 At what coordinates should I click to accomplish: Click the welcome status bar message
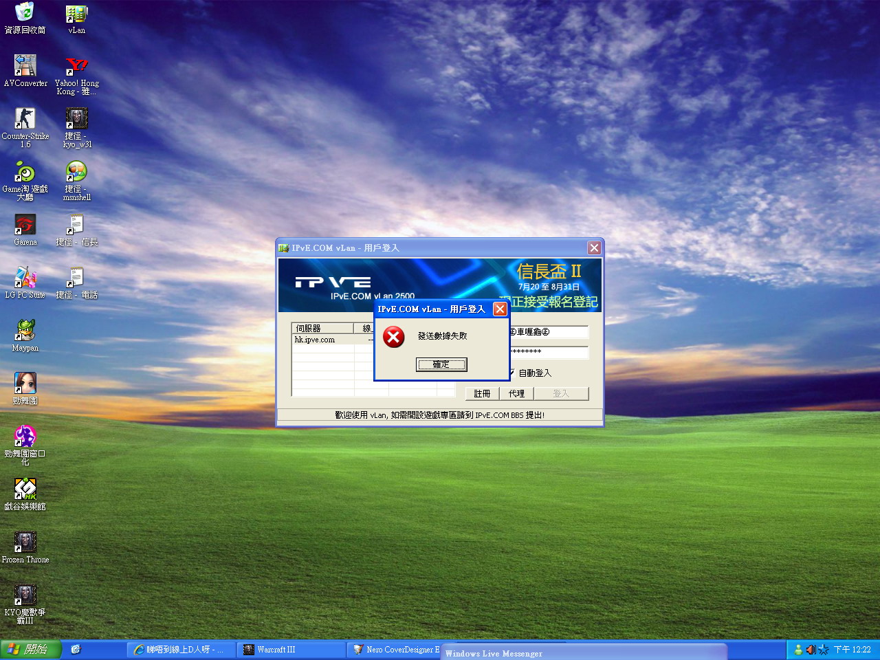click(x=440, y=415)
